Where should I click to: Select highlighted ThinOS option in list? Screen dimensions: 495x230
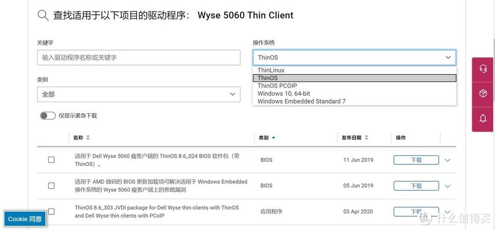[x=355, y=78]
